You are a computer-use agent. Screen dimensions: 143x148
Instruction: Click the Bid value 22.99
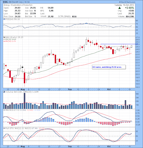point(33,14)
